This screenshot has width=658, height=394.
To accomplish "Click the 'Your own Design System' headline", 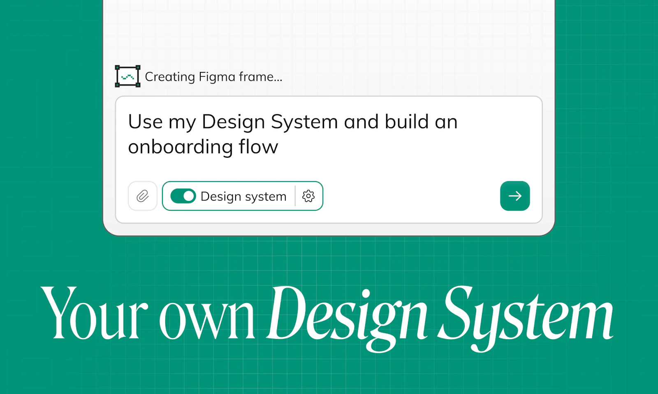I will (327, 318).
